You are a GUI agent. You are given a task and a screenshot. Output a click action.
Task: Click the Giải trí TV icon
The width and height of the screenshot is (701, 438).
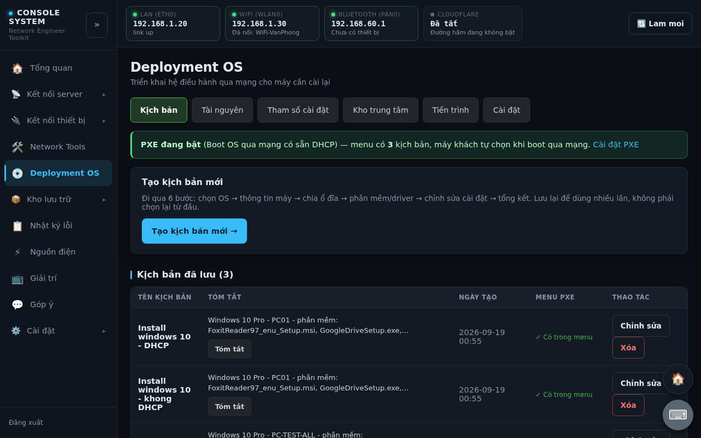pos(18,279)
